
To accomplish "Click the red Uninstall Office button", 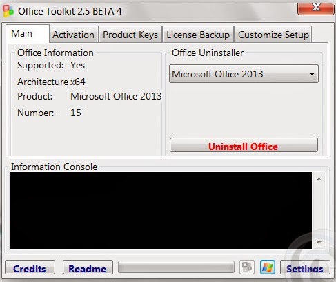I will click(x=244, y=145).
